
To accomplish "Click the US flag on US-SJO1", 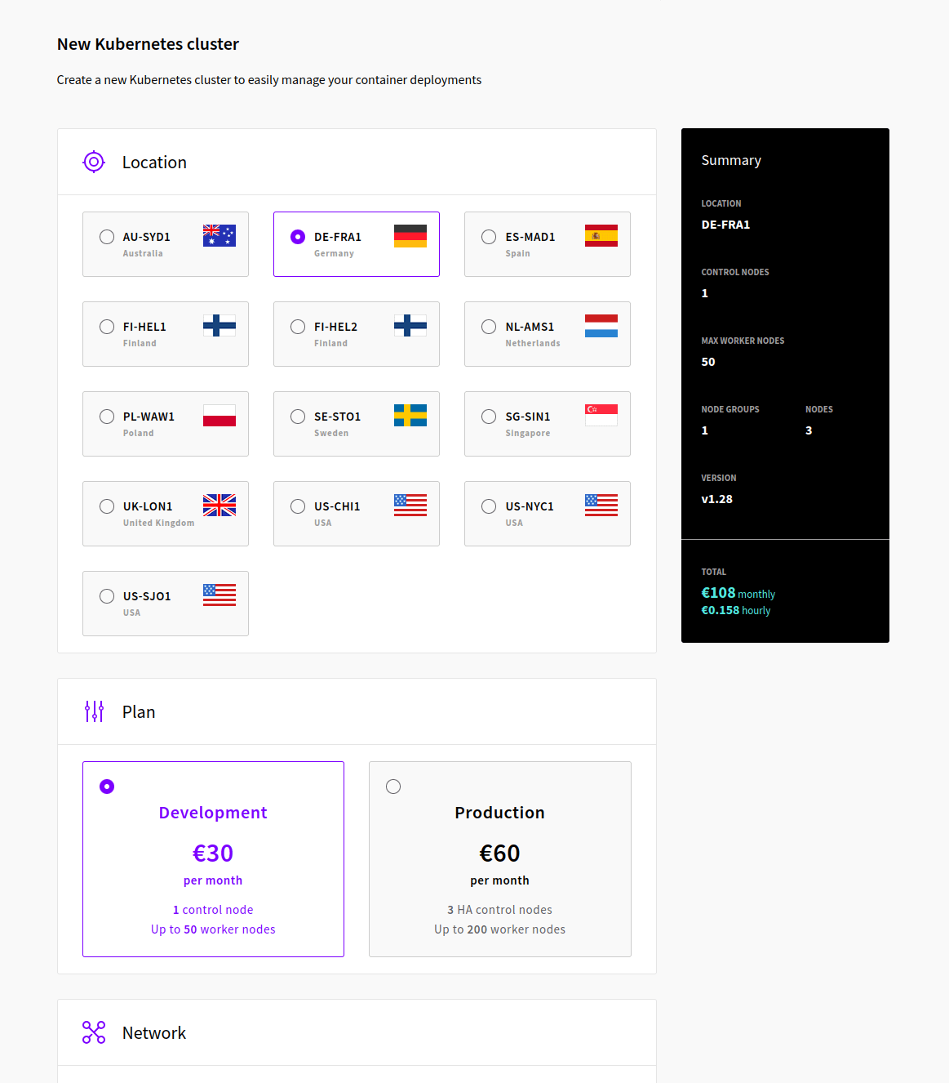I will pos(220,595).
